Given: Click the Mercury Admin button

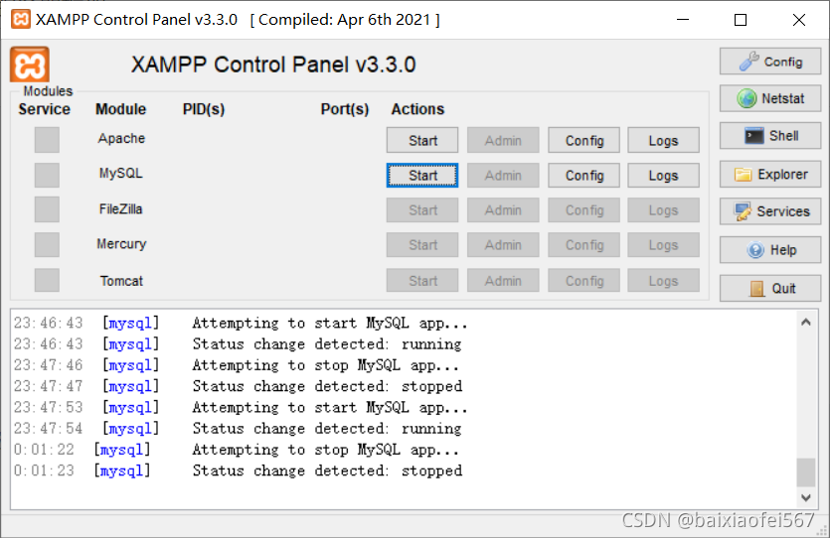Looking at the screenshot, I should click(503, 245).
